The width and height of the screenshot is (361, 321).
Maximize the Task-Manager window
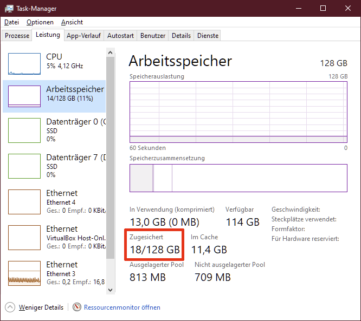[323, 9]
